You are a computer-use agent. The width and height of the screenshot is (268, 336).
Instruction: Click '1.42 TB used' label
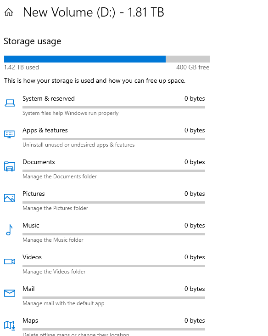[x=22, y=67]
